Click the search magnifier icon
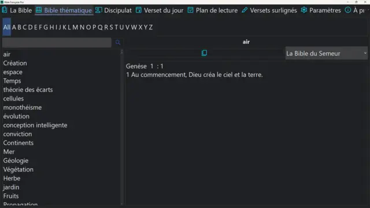The height and width of the screenshot is (208, 370). (118, 42)
